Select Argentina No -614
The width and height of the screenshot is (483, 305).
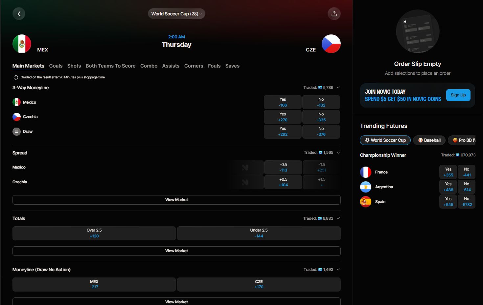(467, 187)
